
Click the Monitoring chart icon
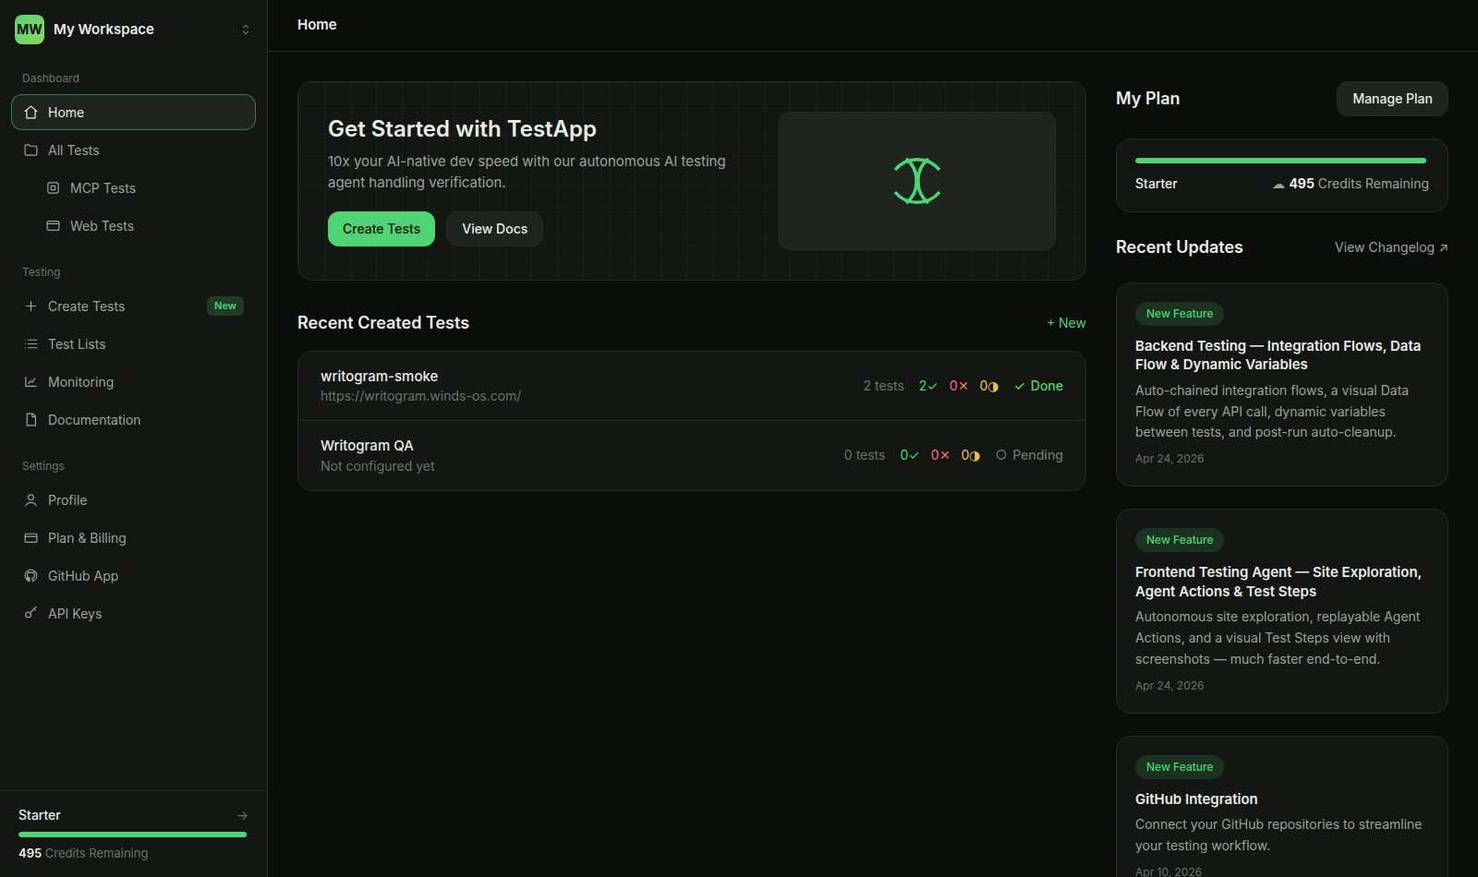31,382
